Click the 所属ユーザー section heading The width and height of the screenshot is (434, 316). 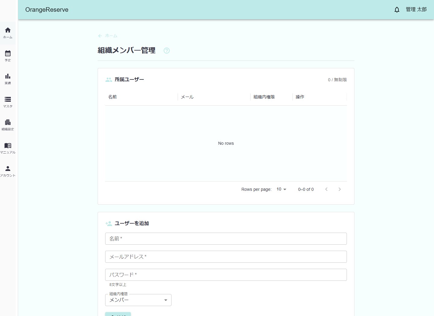[129, 79]
